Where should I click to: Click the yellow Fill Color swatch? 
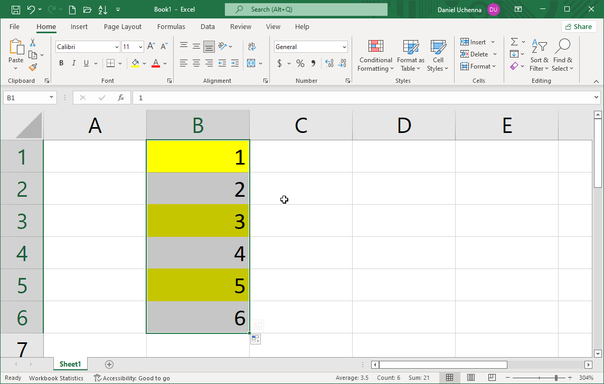(x=135, y=63)
